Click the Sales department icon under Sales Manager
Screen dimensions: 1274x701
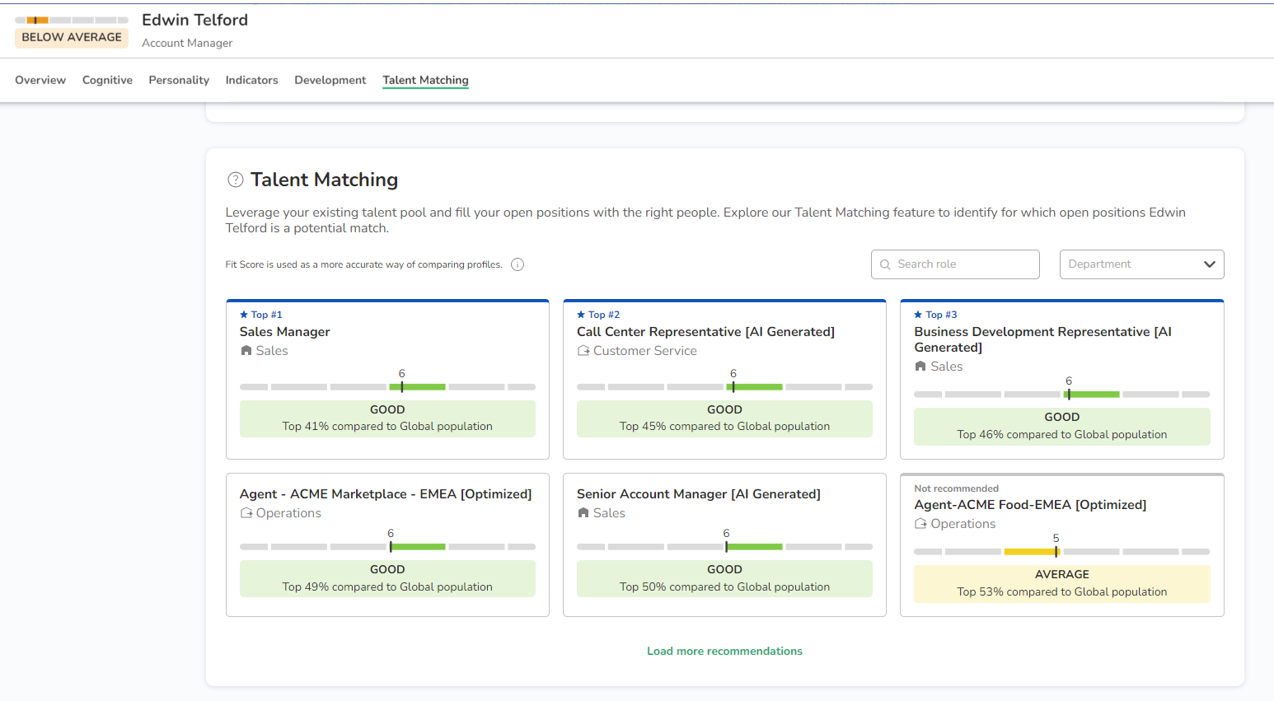pyautogui.click(x=246, y=351)
